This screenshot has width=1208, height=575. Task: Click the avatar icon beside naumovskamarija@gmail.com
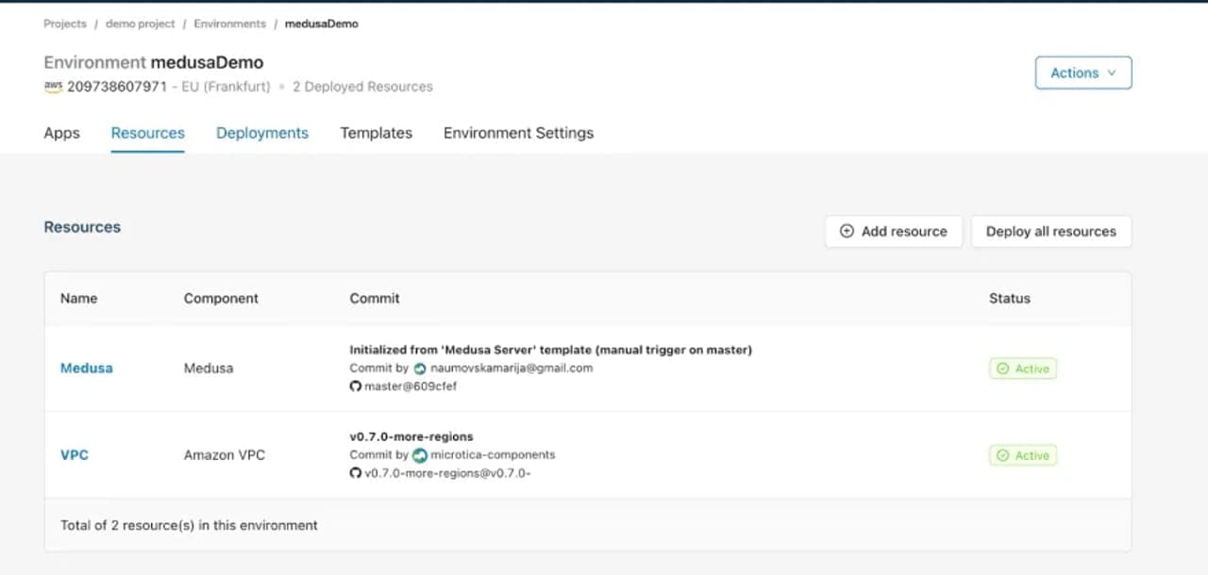click(420, 369)
